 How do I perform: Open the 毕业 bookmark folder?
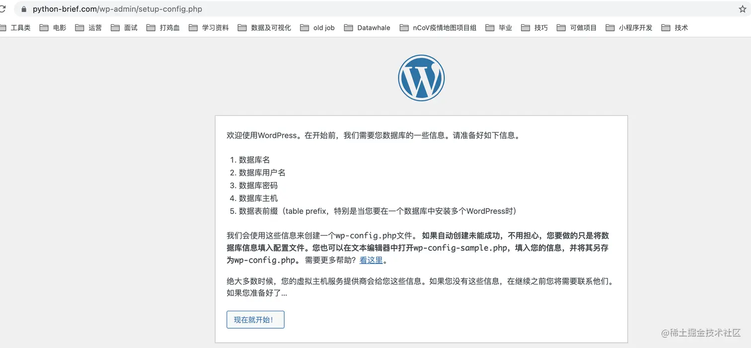pyautogui.click(x=499, y=28)
